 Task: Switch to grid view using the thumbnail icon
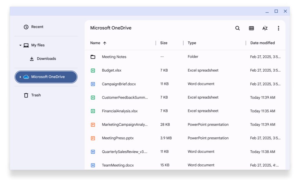coord(251,28)
